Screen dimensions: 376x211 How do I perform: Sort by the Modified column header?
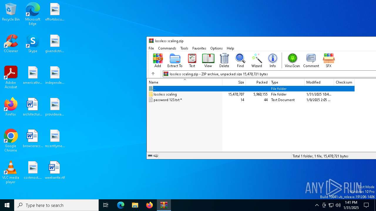[319, 82]
